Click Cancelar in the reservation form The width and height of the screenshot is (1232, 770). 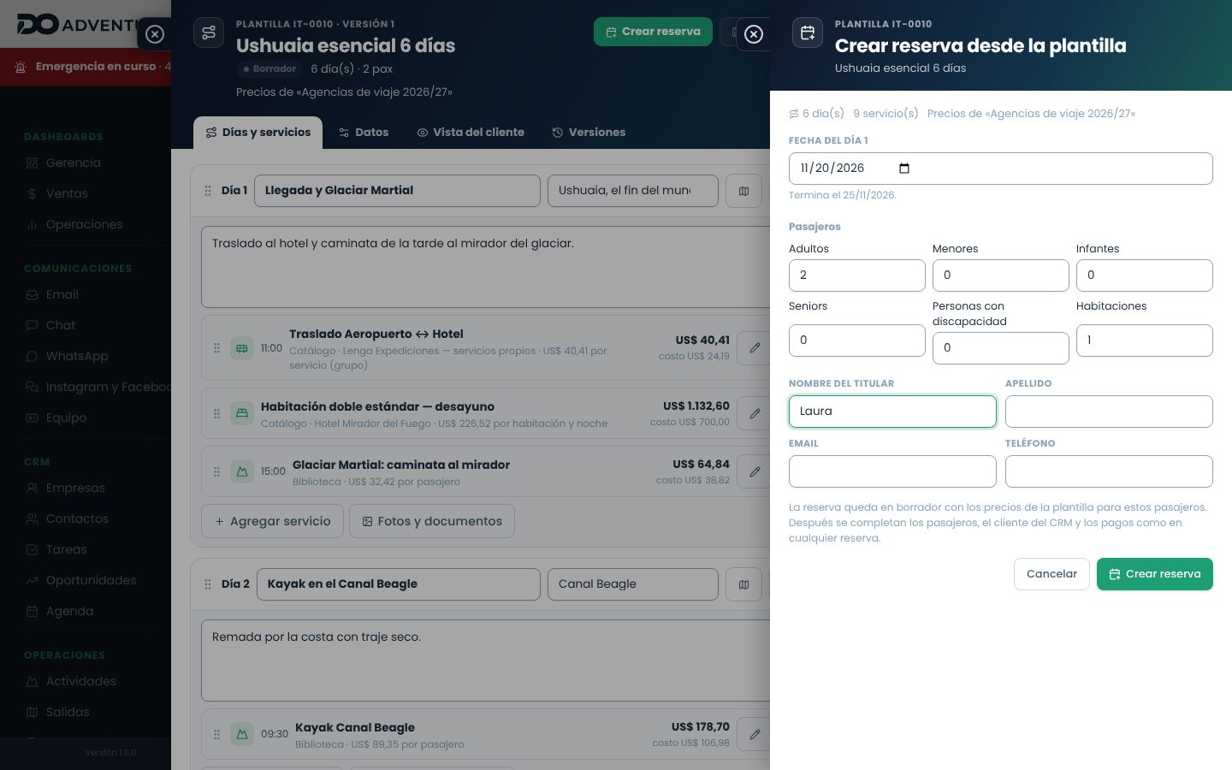(x=1051, y=574)
